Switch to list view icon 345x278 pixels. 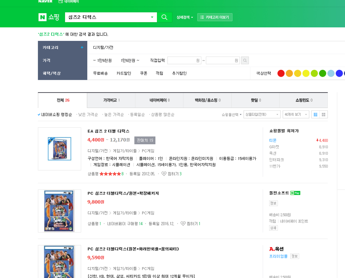(315, 114)
